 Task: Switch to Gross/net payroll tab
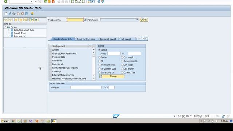click(108, 39)
